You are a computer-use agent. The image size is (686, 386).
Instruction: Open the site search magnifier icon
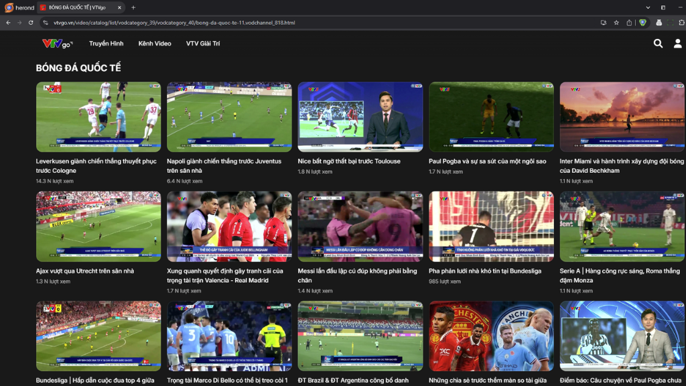pyautogui.click(x=658, y=44)
